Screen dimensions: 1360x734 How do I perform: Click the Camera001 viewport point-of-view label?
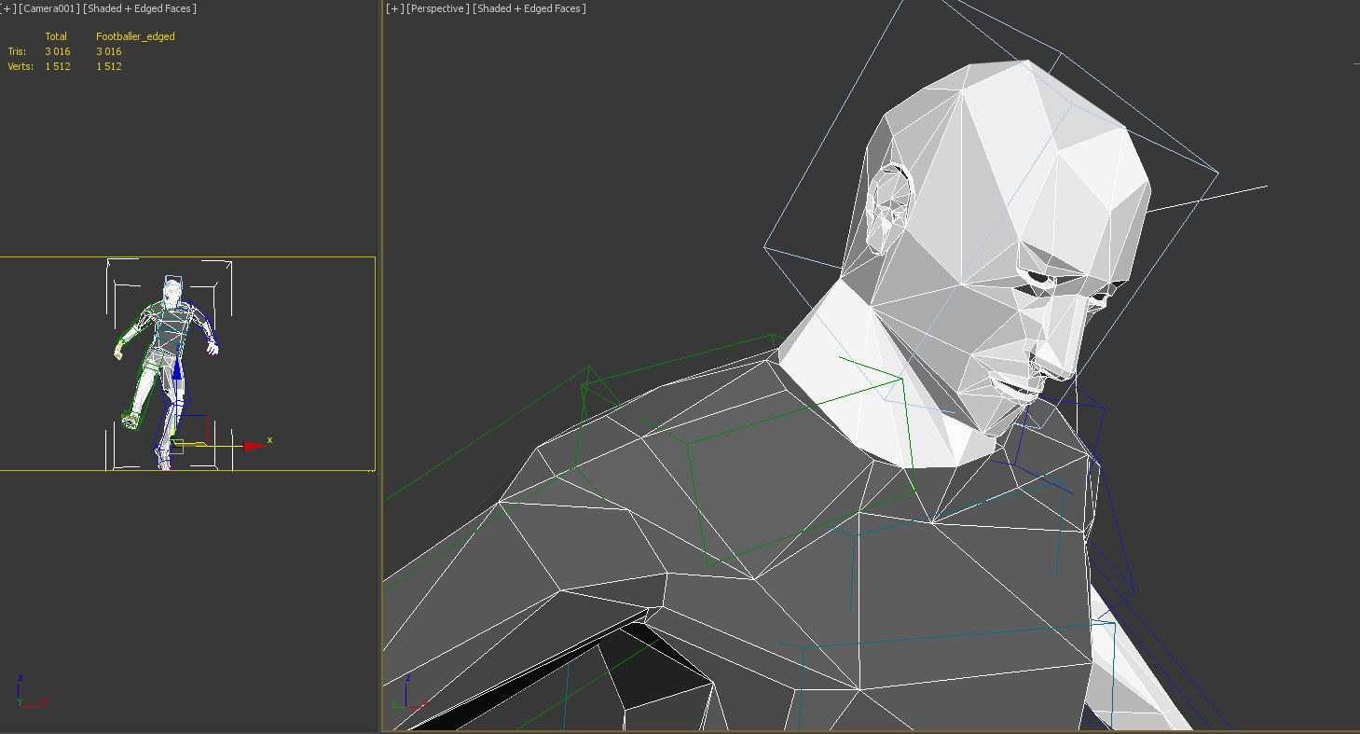(x=49, y=8)
